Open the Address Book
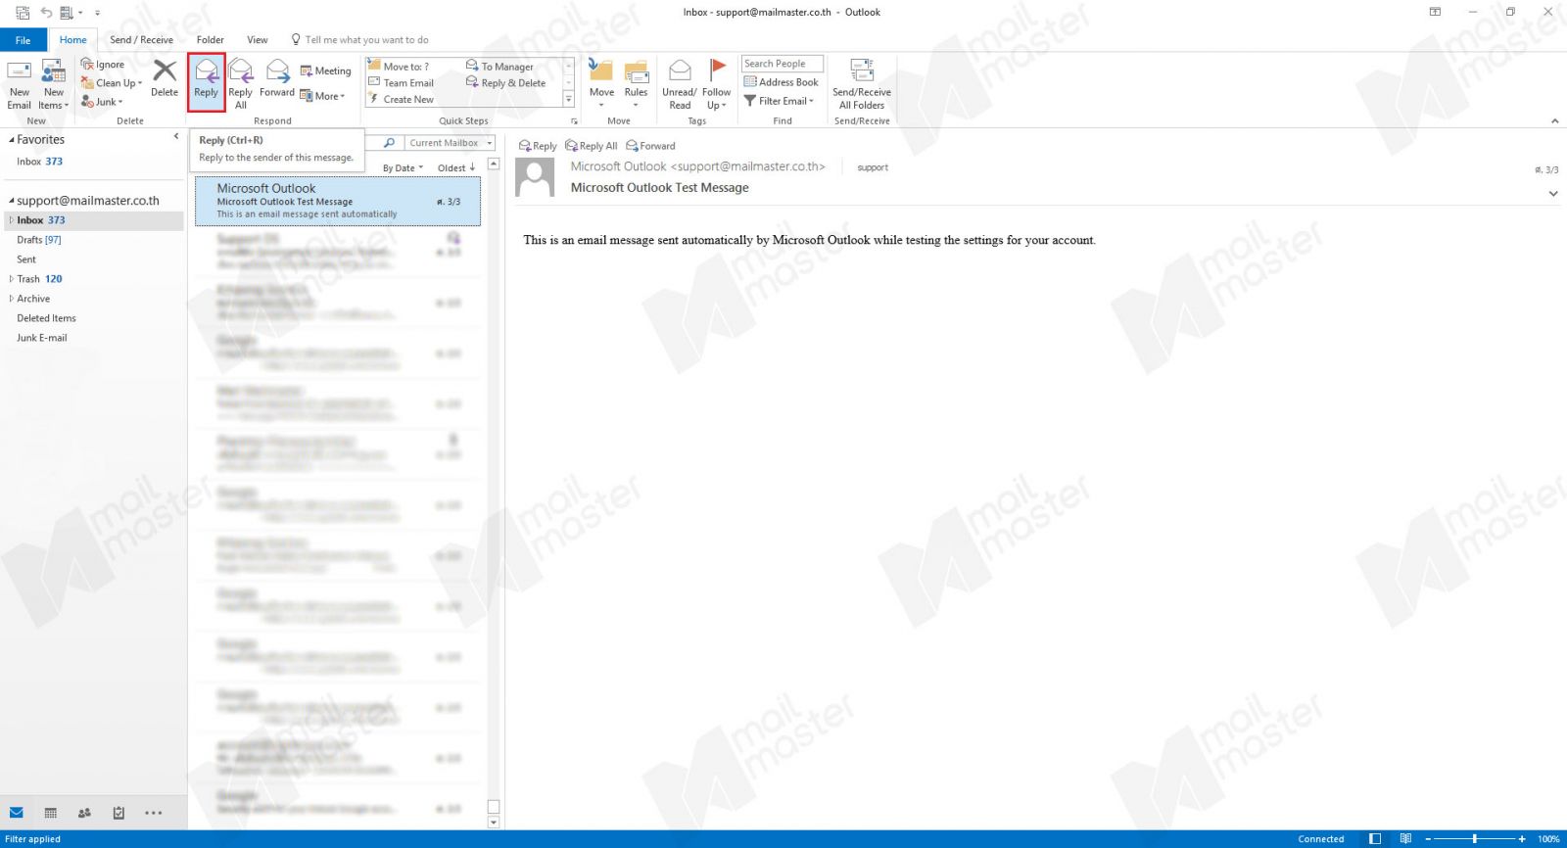Screen dimensions: 1567x848 click(782, 82)
